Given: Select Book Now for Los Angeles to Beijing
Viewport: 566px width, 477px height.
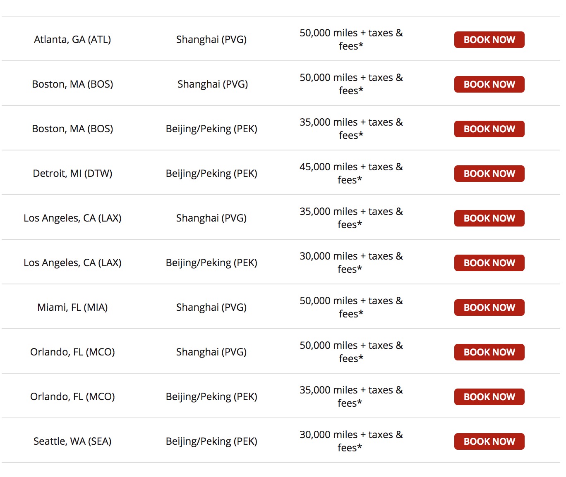Looking at the screenshot, I should pyautogui.click(x=489, y=263).
